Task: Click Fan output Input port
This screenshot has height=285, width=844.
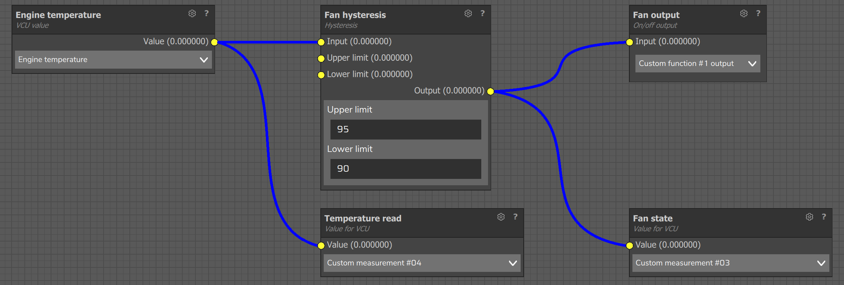Action: pyautogui.click(x=630, y=42)
